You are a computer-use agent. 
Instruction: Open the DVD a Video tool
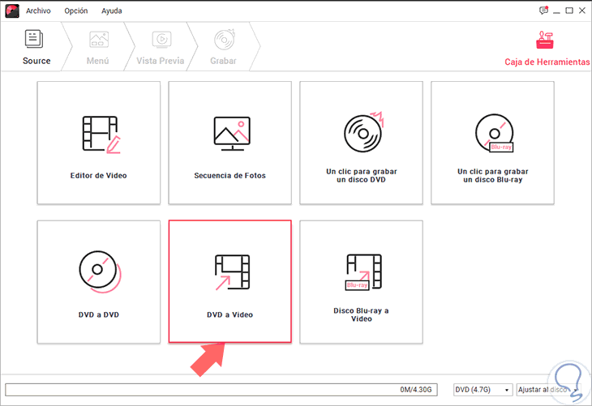click(x=230, y=281)
